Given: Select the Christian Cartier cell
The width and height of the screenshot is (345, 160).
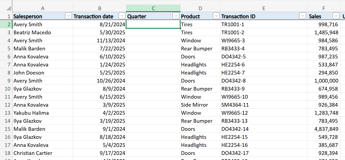Looking at the screenshot, I should [x=43, y=153].
